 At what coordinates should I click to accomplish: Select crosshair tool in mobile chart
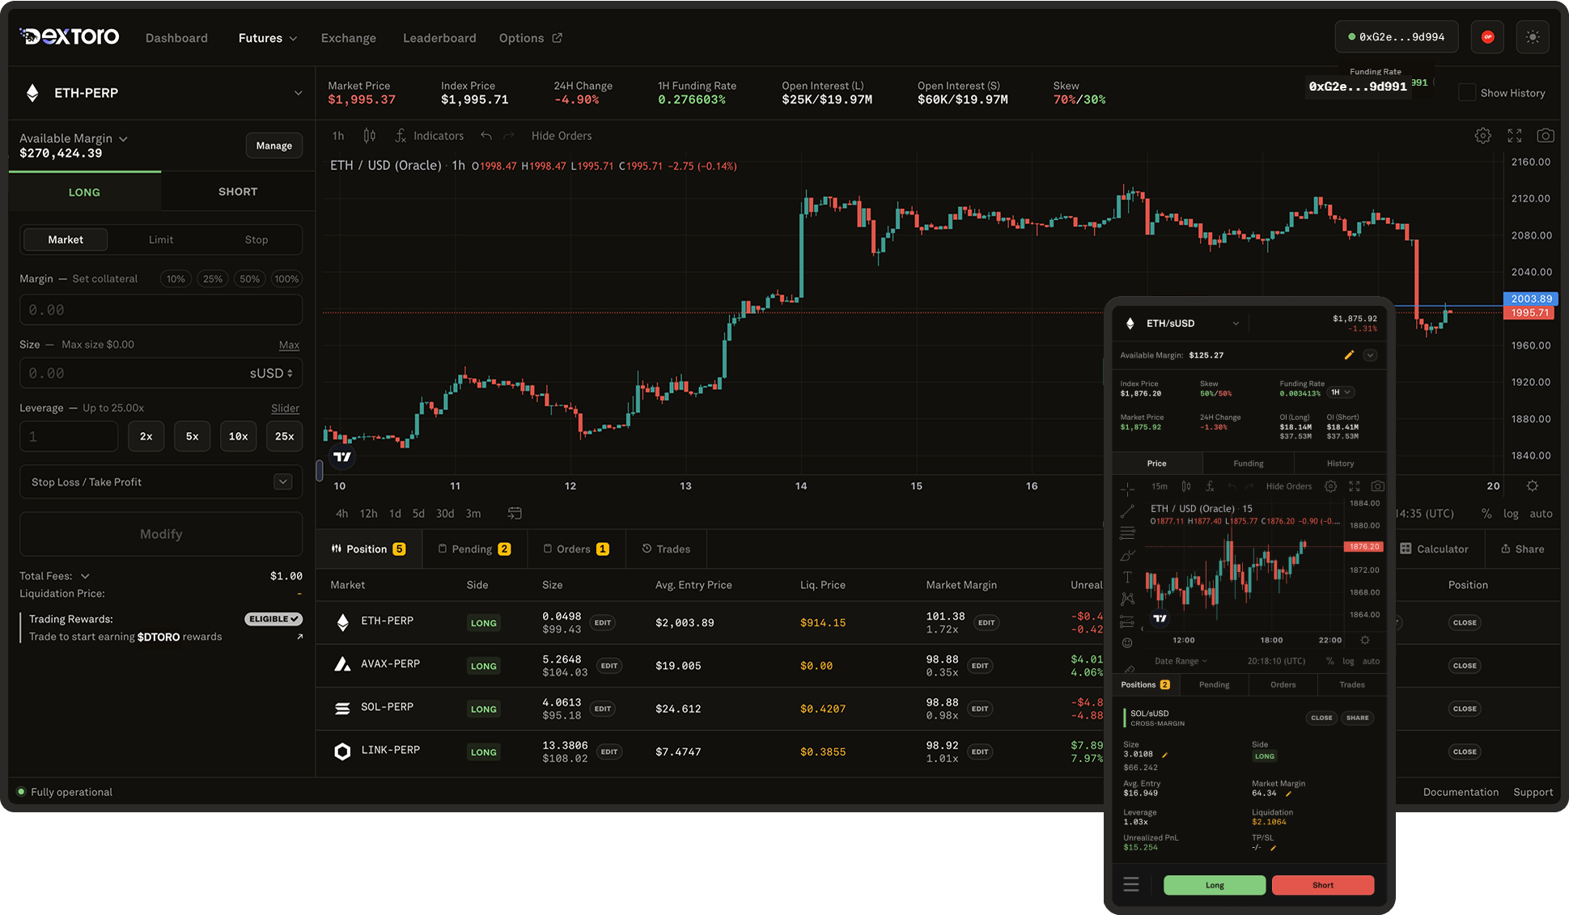(1127, 489)
